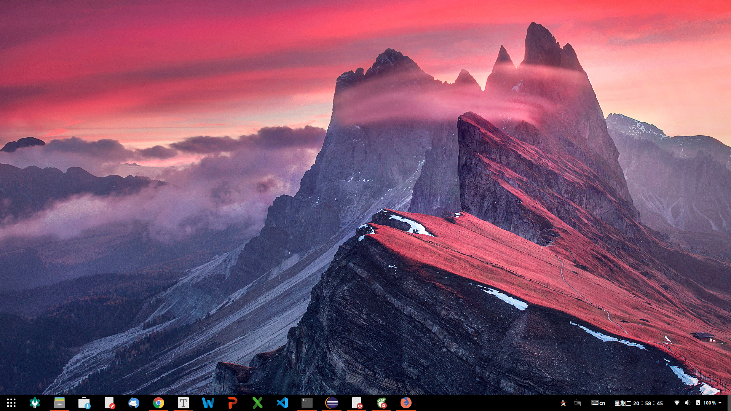Switch the cn input method indicator

tap(599, 403)
